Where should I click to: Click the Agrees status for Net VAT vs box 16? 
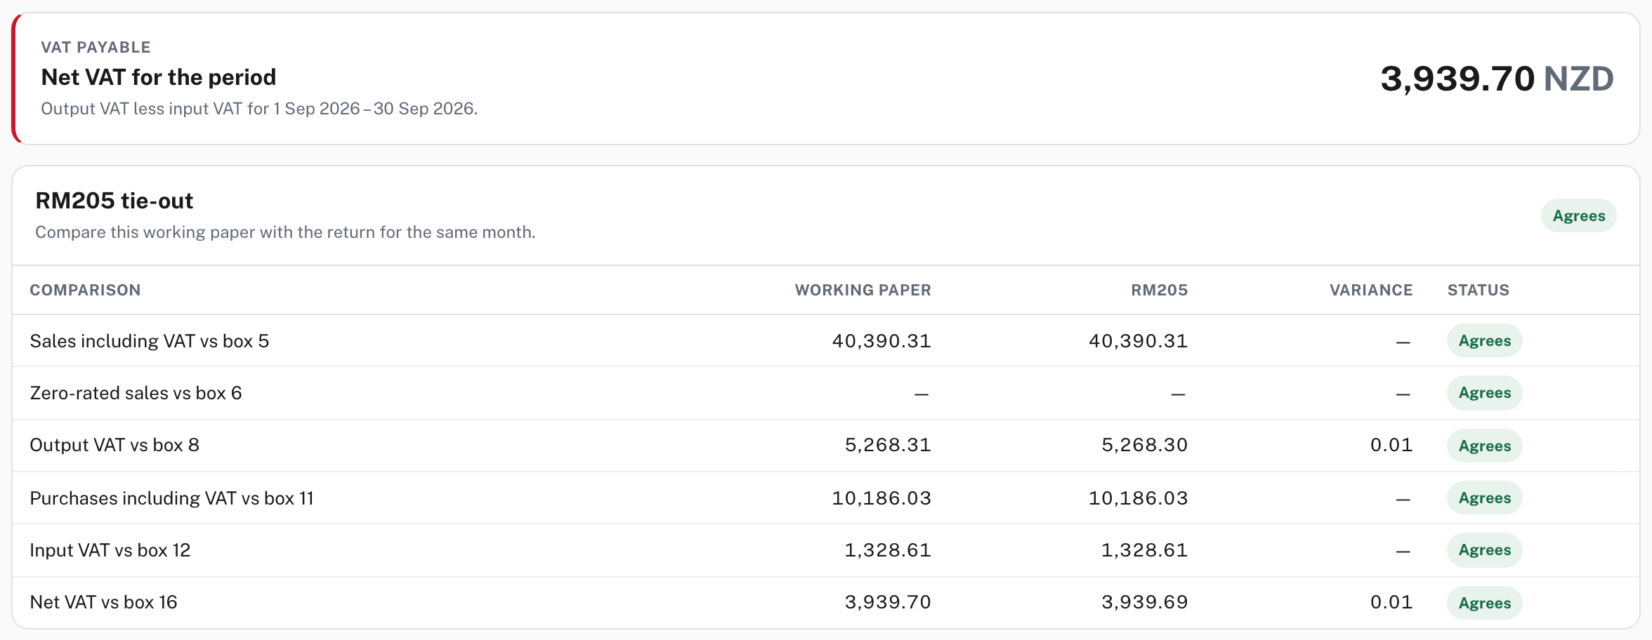[1485, 603]
